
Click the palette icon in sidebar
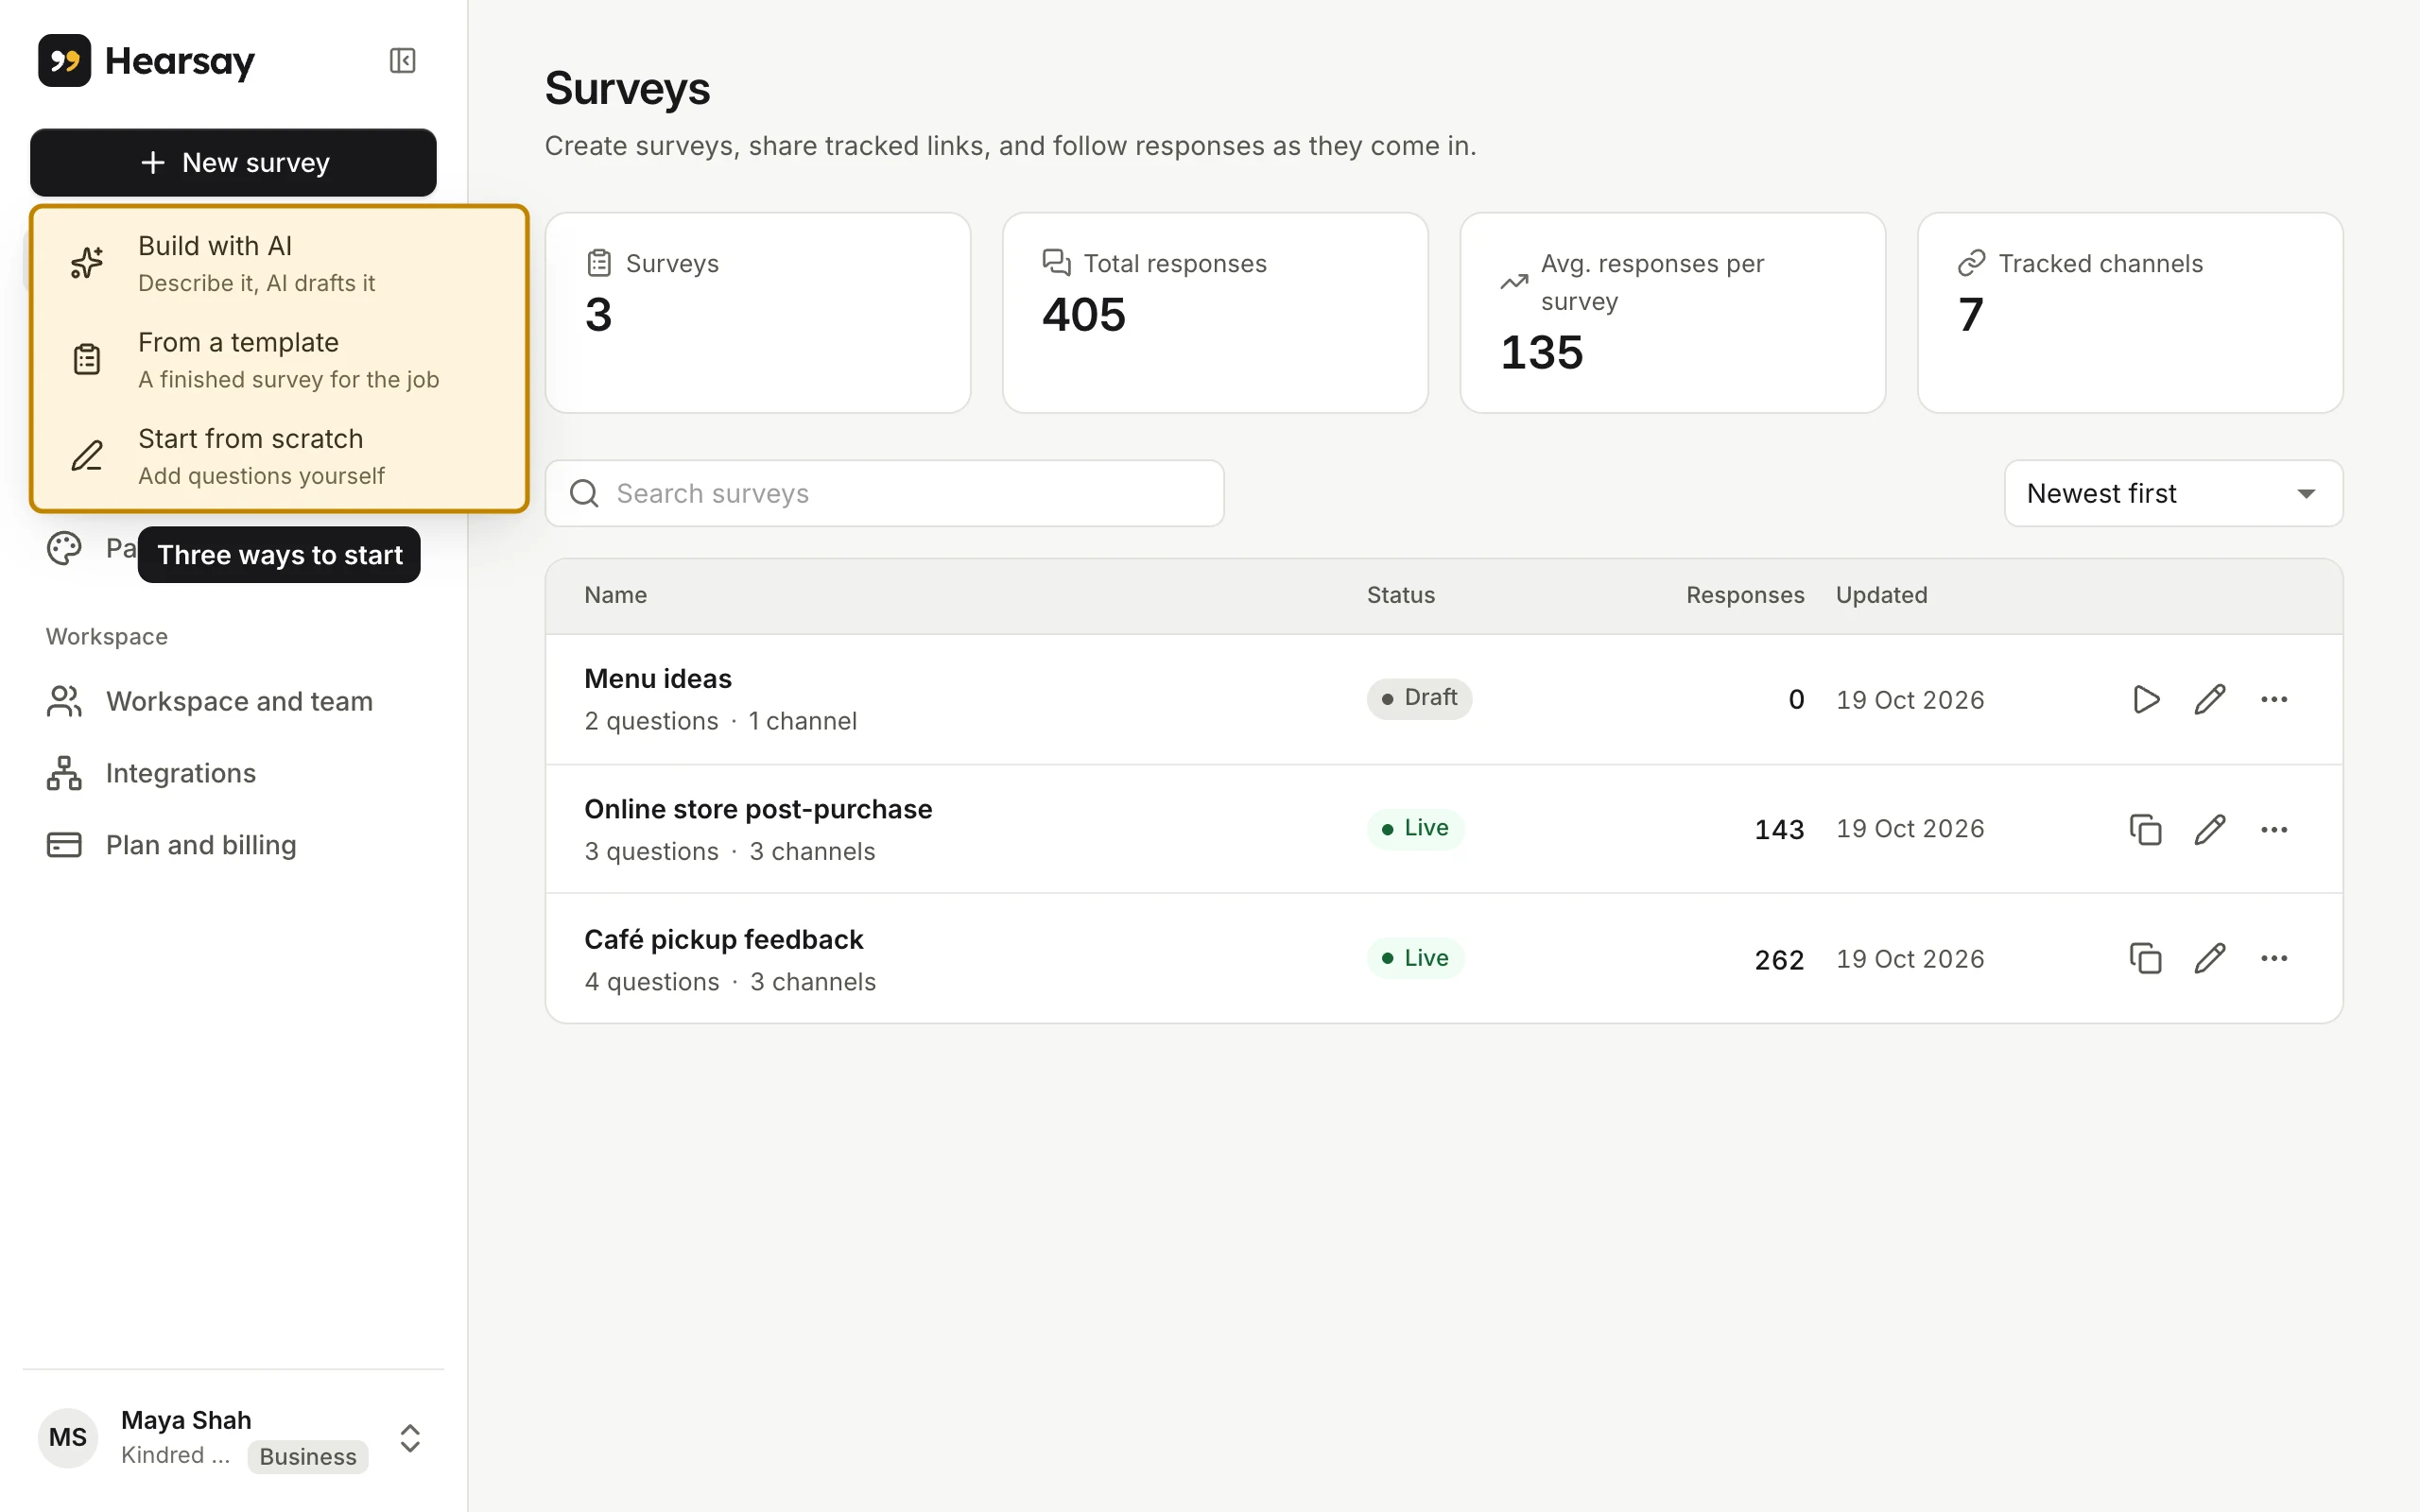coord(64,548)
